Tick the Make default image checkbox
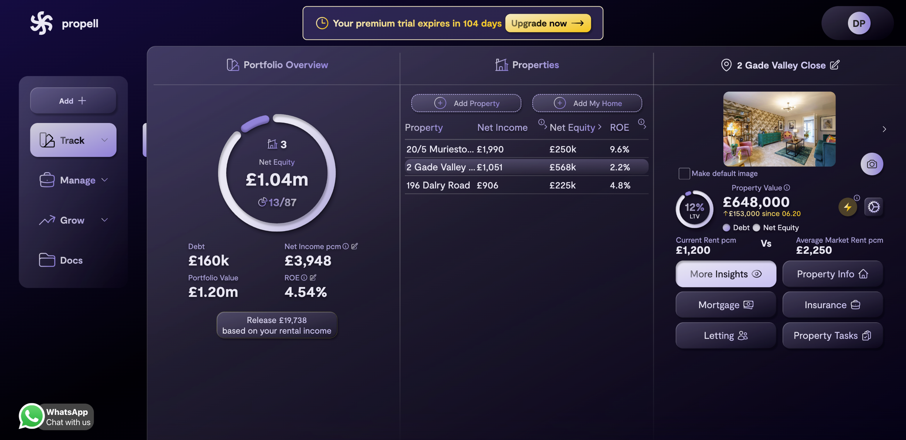 point(684,174)
